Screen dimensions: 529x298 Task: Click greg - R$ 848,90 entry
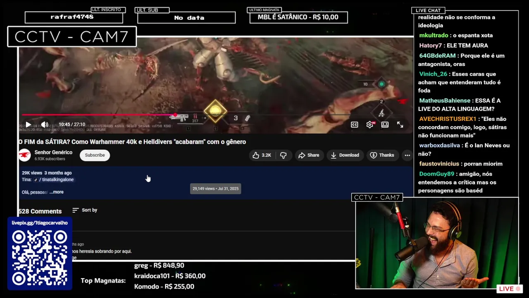pos(159,265)
